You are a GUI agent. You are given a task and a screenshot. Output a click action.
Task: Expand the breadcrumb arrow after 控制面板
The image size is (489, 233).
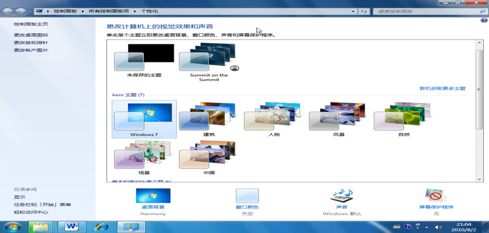pos(84,11)
